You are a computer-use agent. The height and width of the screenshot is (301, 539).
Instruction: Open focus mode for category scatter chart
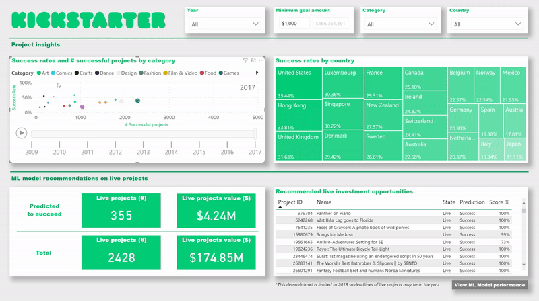tap(253, 60)
